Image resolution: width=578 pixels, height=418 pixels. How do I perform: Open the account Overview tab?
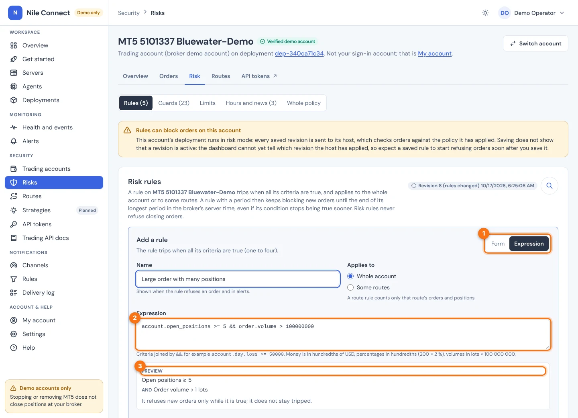[x=135, y=76]
